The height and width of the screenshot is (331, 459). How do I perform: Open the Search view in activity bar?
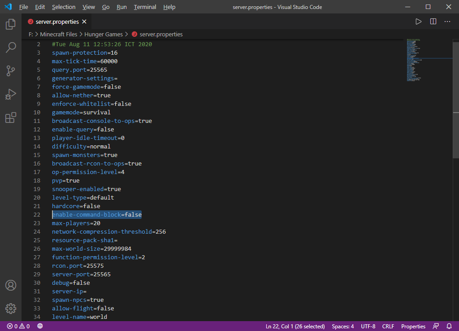[x=11, y=47]
